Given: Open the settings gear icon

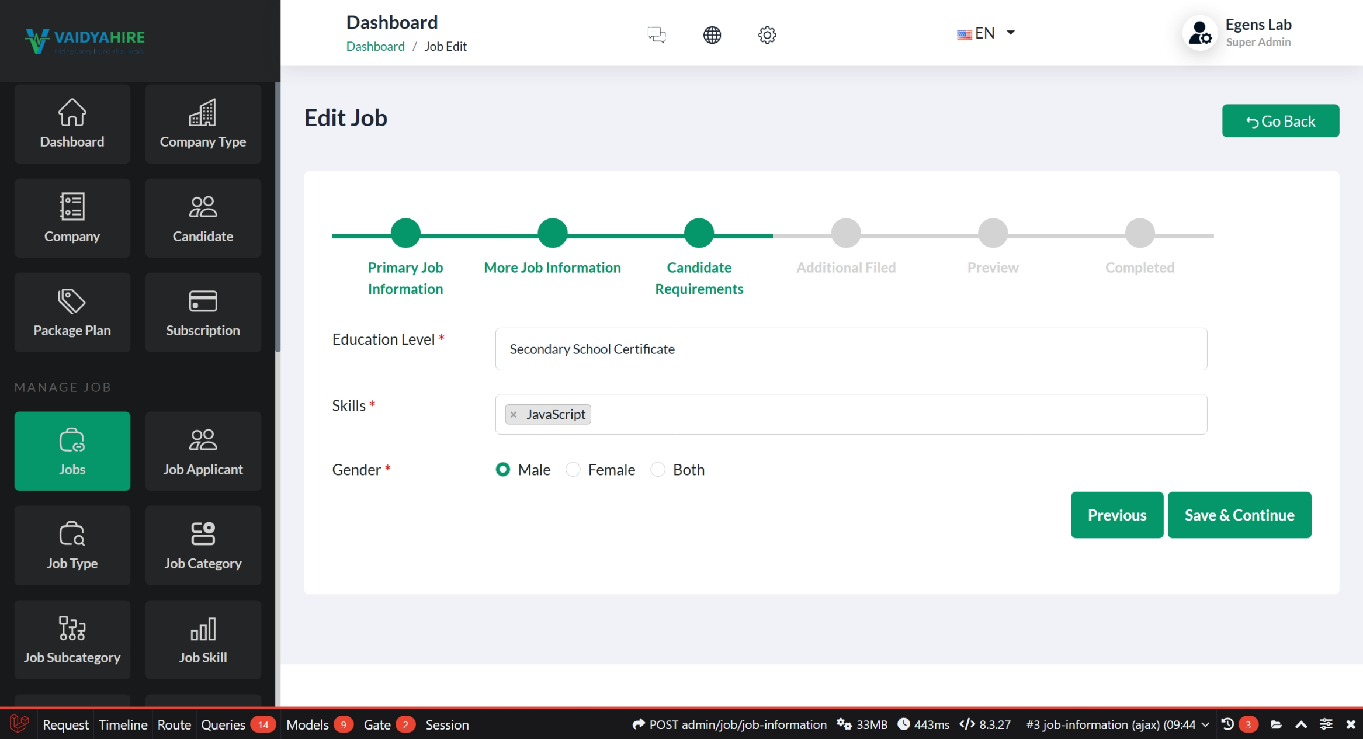Looking at the screenshot, I should (x=767, y=34).
